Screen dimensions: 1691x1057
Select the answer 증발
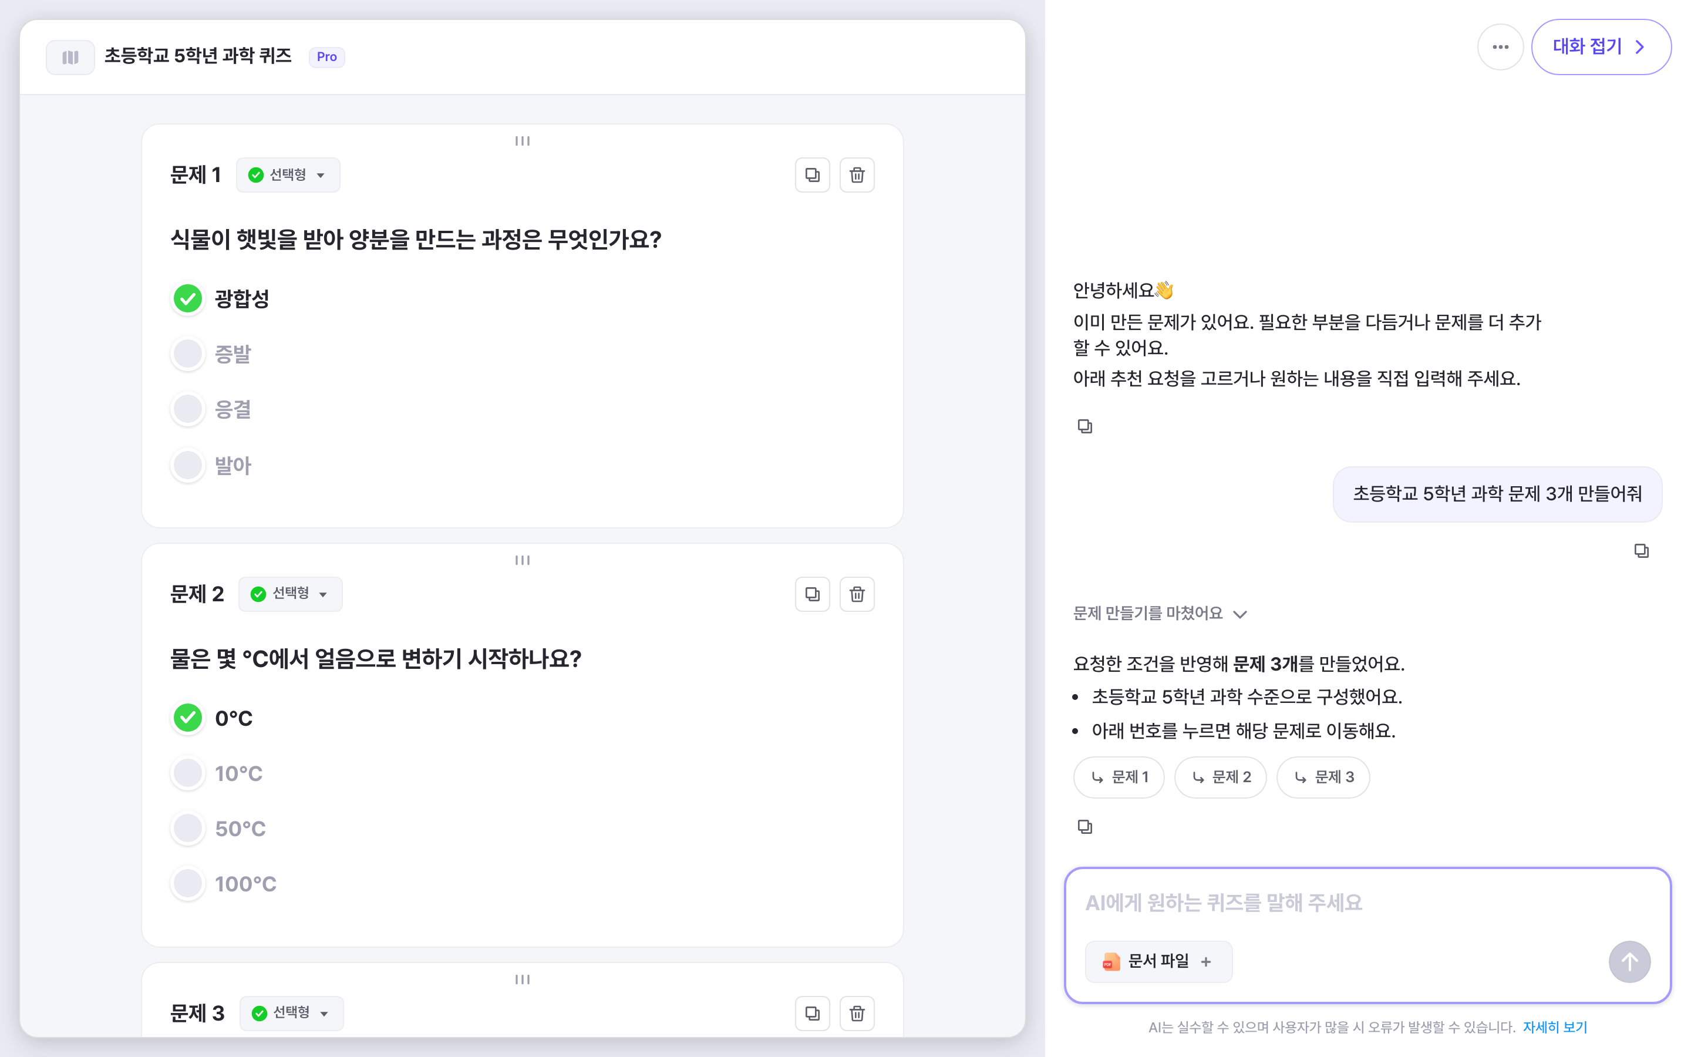coord(188,354)
